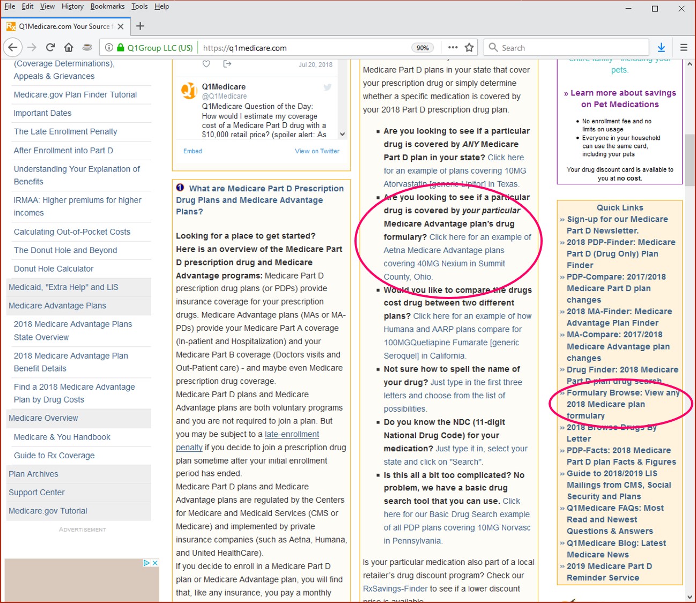Click the Q1Medicare Twitter avatar
Image resolution: width=696 pixels, height=603 pixels.
(189, 91)
